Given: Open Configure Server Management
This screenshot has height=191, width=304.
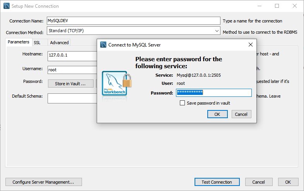Looking at the screenshot, I should tap(44, 182).
